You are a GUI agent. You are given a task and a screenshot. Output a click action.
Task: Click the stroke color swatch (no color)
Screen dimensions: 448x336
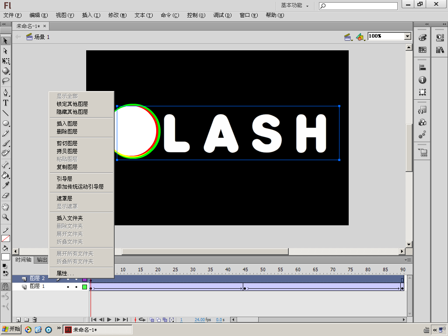point(5,238)
